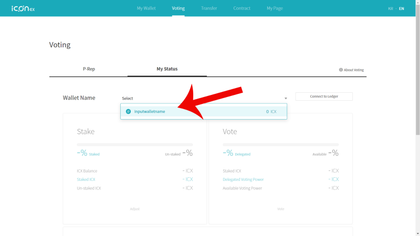Switch to the P-Rep tab
This screenshot has width=420, height=236.
89,69
